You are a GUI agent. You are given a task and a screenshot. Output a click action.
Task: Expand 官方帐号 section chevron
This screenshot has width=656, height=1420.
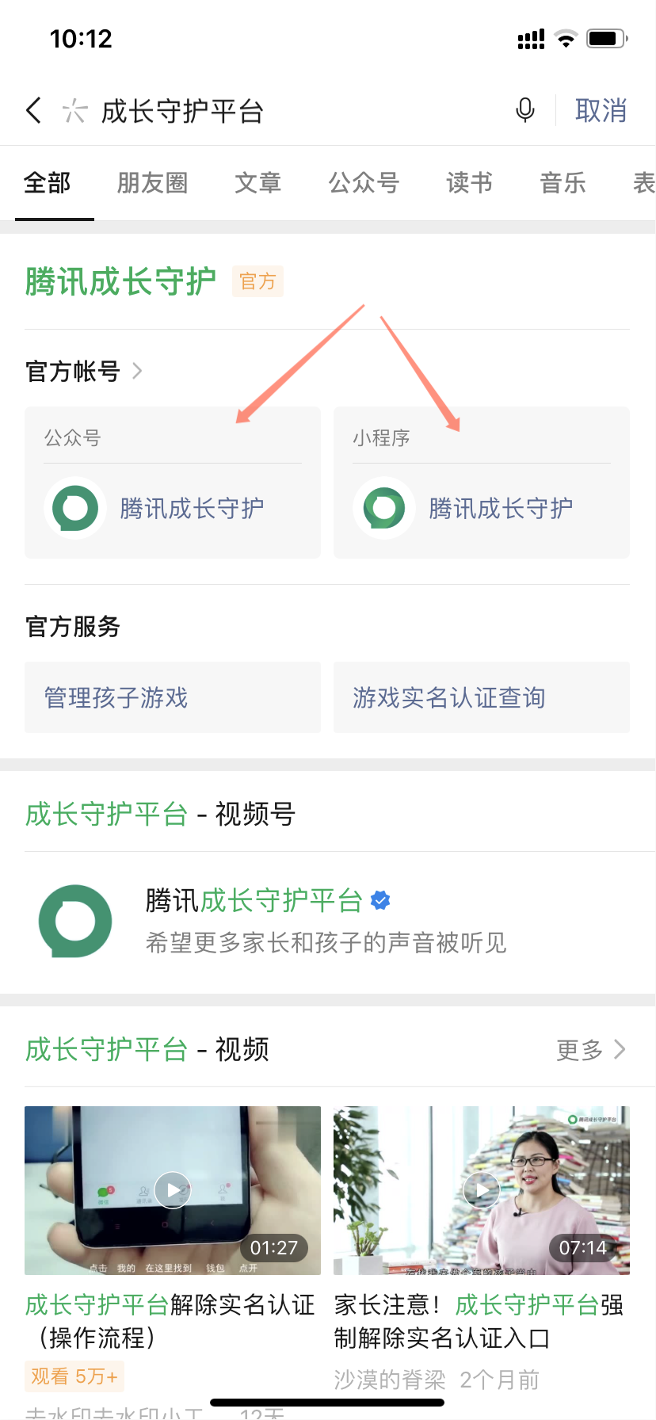pos(137,371)
